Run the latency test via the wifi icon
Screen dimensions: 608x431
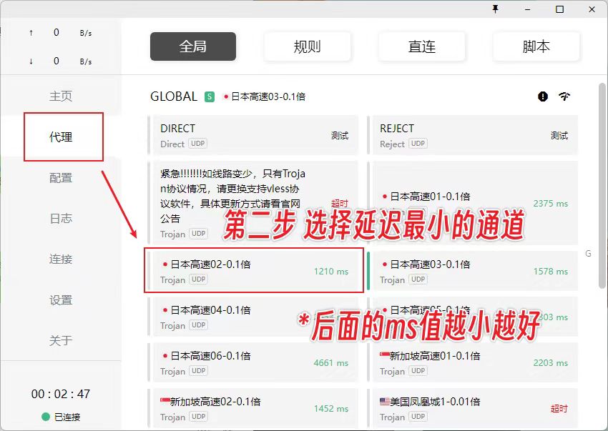[x=564, y=96]
